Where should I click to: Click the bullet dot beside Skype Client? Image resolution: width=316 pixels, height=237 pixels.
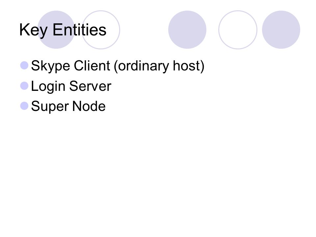coord(24,66)
